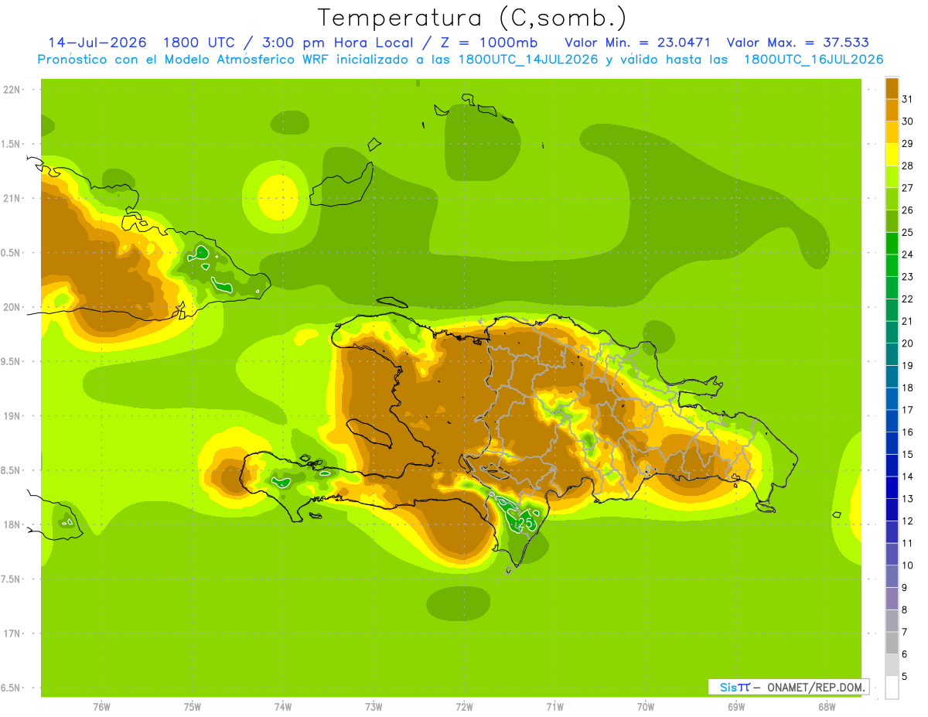Image resolution: width=928 pixels, height=717 pixels.
Task: Pick the legend swatch between 29 and 30
Action: coord(892,132)
